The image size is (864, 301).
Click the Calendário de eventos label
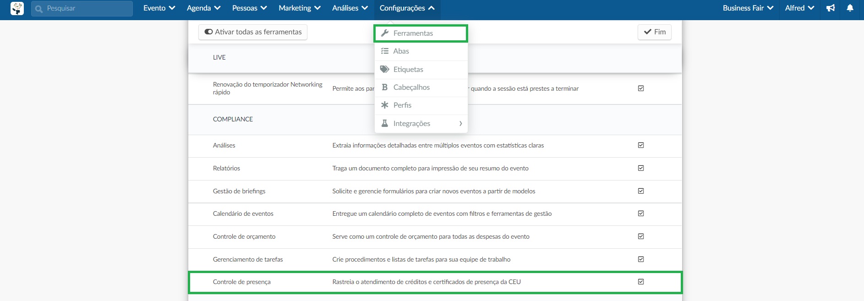[x=243, y=213]
